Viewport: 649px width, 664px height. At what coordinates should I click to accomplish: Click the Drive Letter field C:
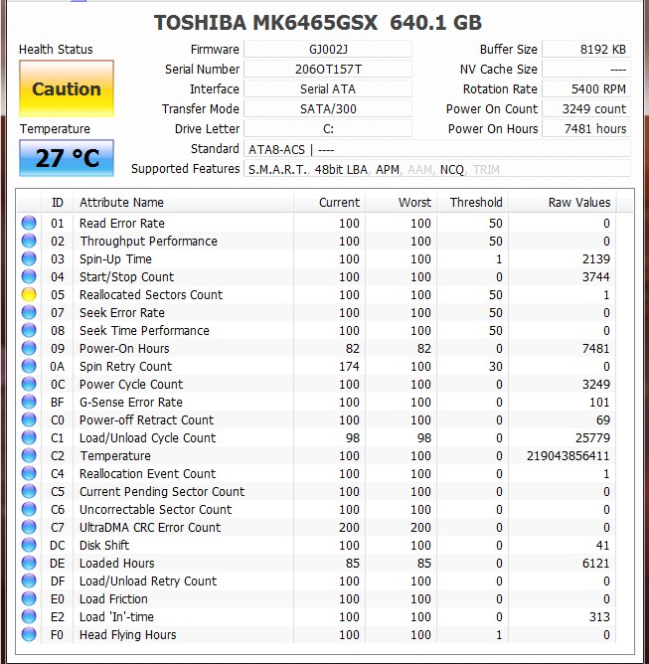click(328, 129)
